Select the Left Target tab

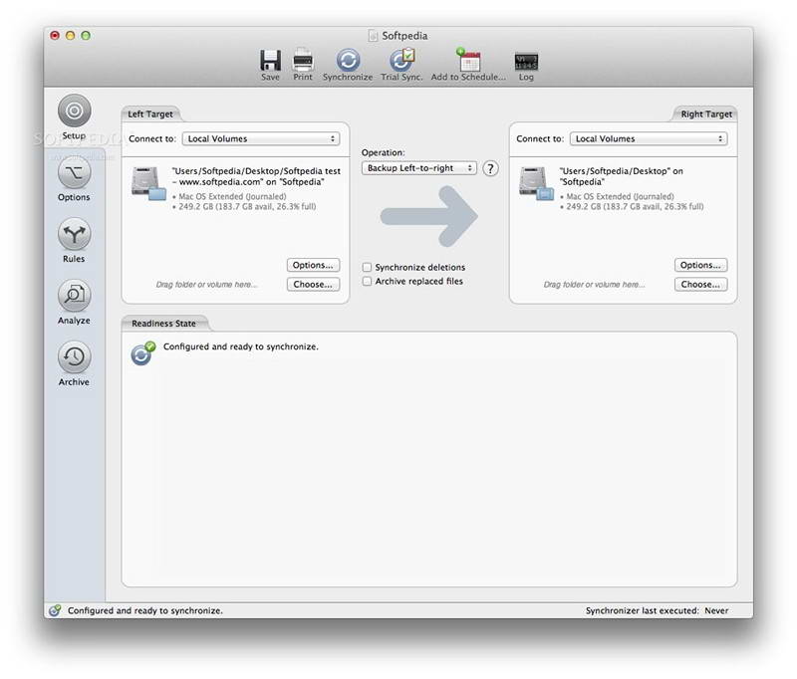(150, 113)
